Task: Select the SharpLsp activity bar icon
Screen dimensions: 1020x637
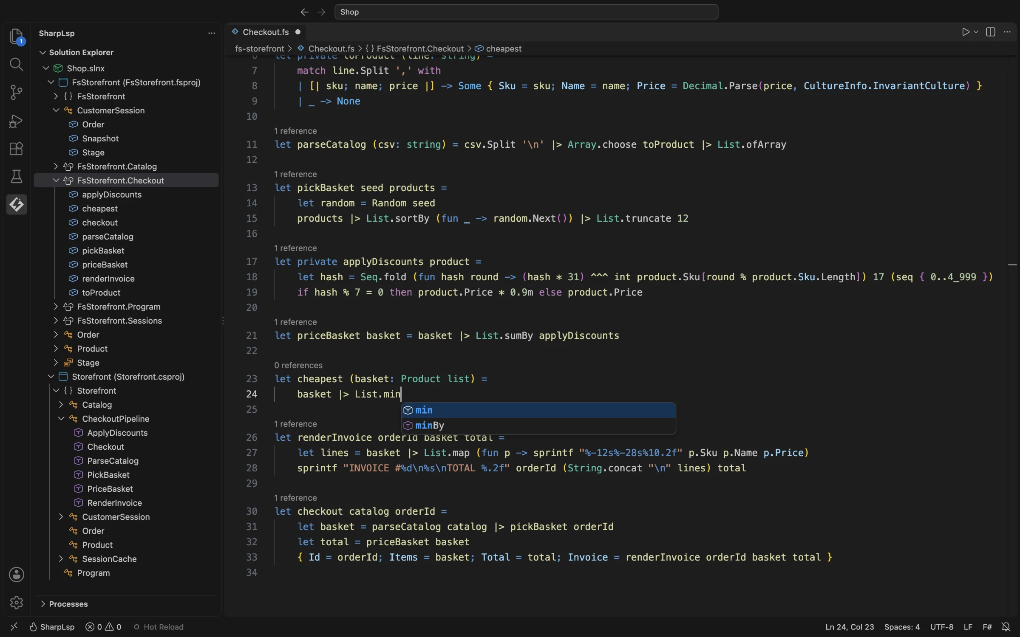Action: [17, 205]
